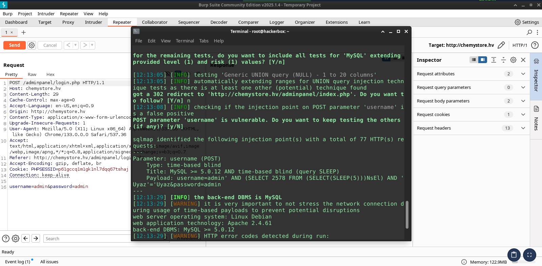Viewport: 542px width, 266px height.
Task: Select Inspector single-column layout toggle
Action: click(x=474, y=60)
